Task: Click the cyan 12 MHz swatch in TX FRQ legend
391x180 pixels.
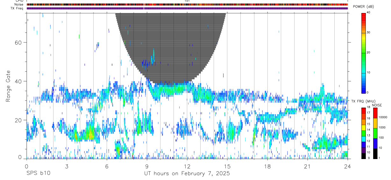Action: tap(363, 139)
